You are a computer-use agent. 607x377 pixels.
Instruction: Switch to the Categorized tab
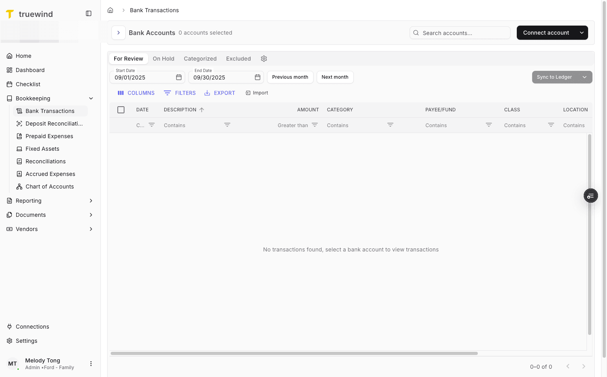pos(200,58)
